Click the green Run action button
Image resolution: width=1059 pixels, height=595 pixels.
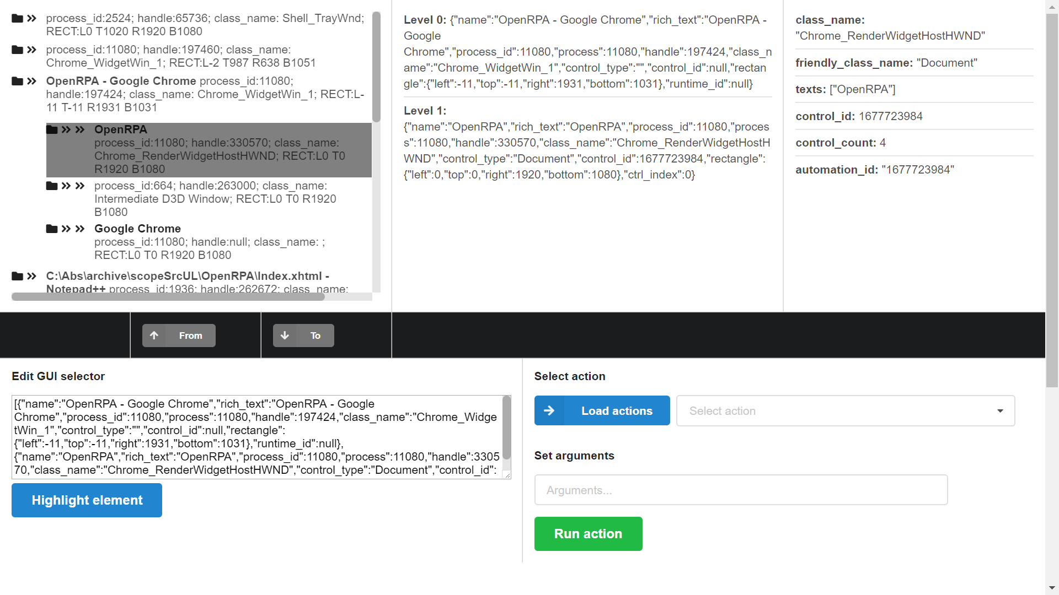pyautogui.click(x=588, y=534)
